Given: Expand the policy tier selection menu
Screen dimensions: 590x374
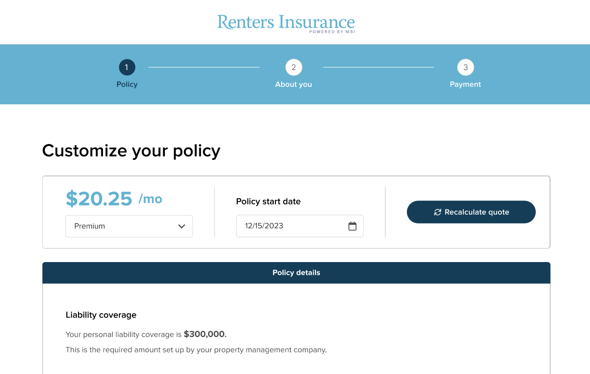Looking at the screenshot, I should pyautogui.click(x=129, y=226).
